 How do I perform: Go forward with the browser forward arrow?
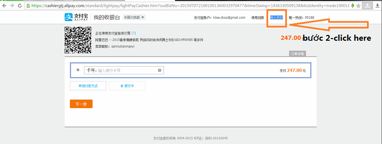tap(12, 5)
